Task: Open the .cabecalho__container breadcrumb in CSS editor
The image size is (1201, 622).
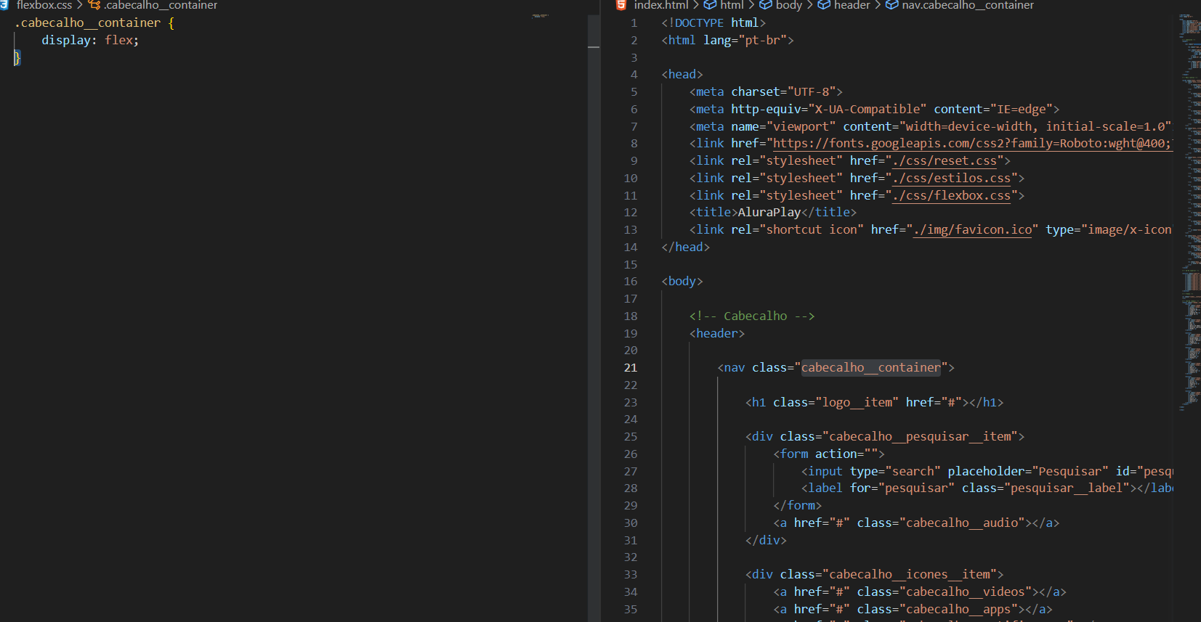Action: click(x=160, y=4)
